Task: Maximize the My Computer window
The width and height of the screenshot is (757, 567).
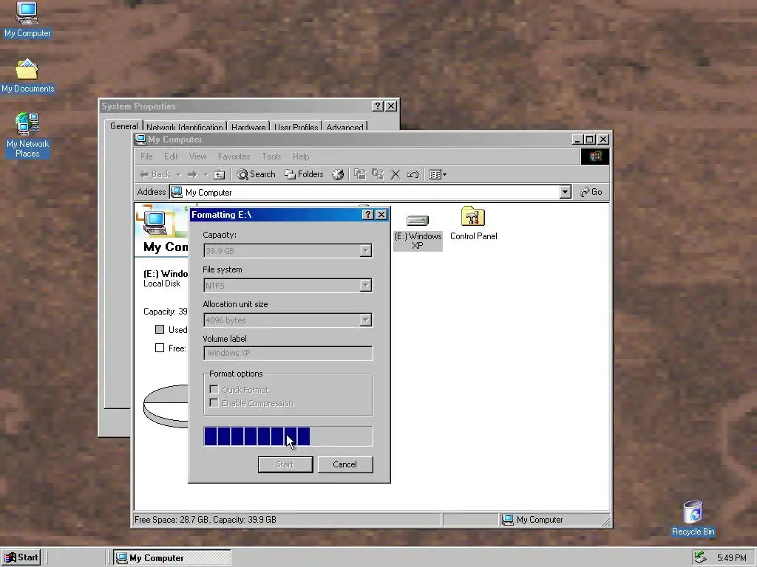Action: 589,140
